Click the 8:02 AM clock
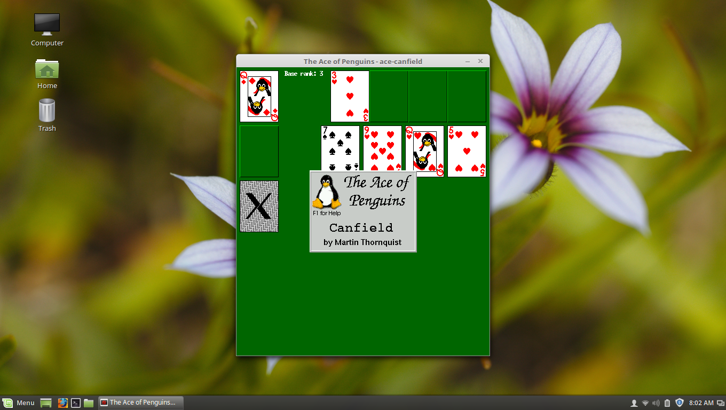Screen dimensions: 726x410 pos(701,403)
